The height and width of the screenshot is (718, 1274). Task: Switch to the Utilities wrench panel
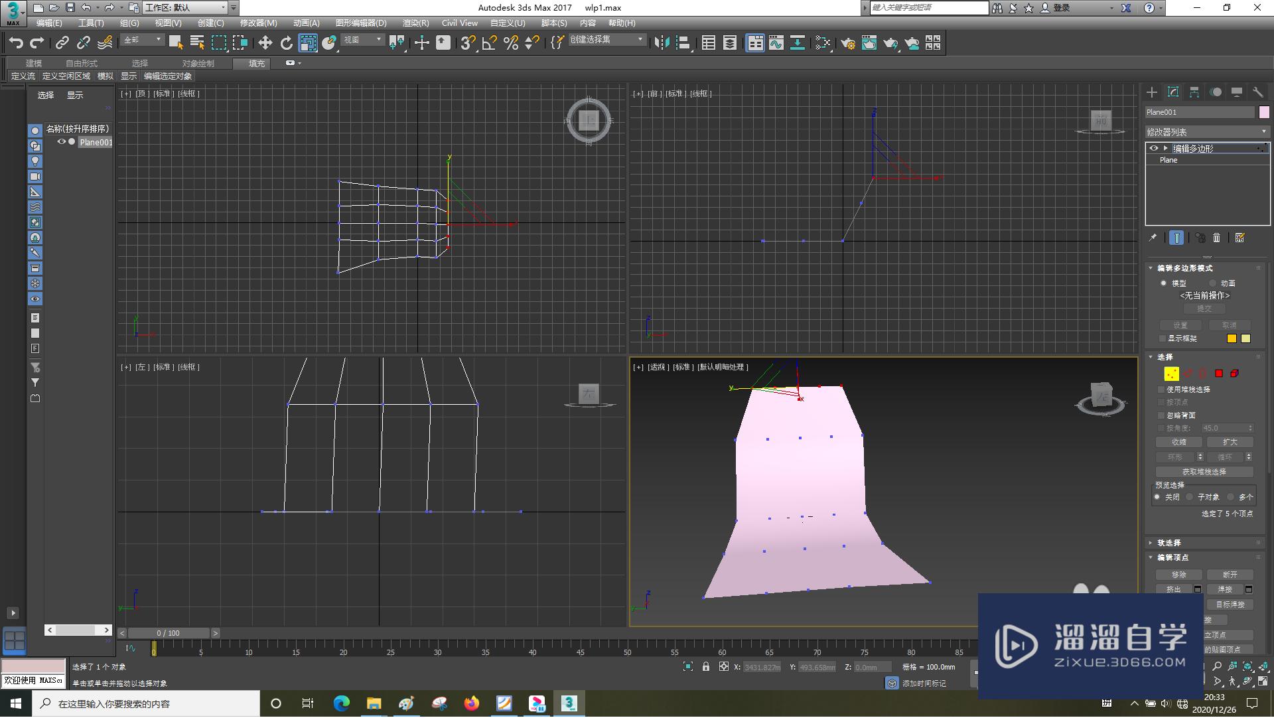(1258, 92)
